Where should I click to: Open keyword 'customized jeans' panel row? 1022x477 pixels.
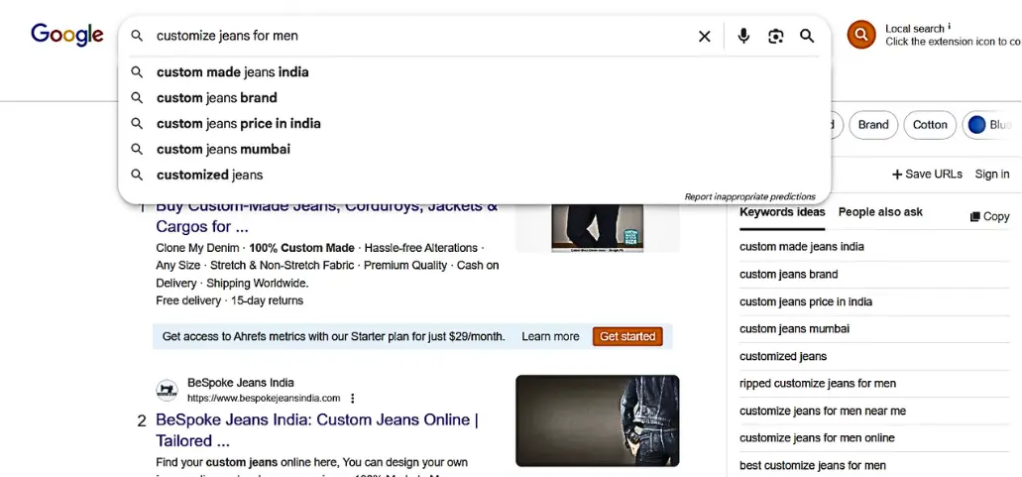(874, 356)
